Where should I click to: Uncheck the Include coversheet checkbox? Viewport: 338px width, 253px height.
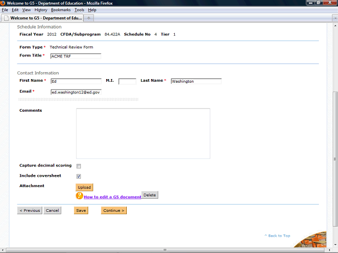[x=79, y=176]
